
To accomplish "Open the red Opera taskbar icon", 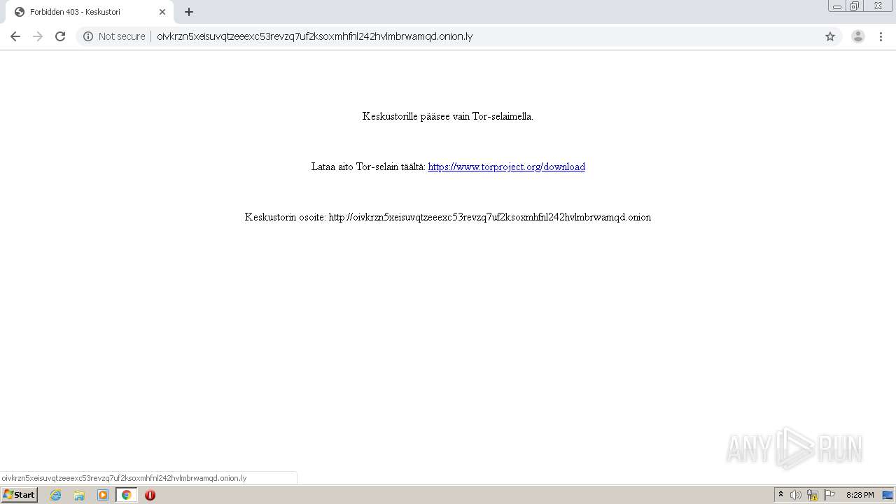I will [150, 495].
